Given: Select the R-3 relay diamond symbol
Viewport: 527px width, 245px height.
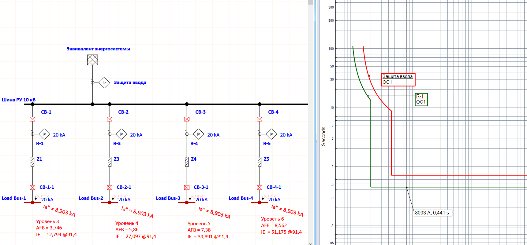Looking at the screenshot, I should point(121,134).
